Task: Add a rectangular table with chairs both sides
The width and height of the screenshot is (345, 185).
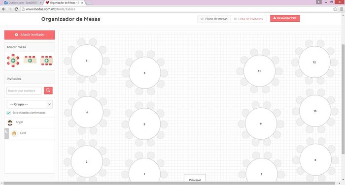Action: pyautogui.click(x=47, y=61)
